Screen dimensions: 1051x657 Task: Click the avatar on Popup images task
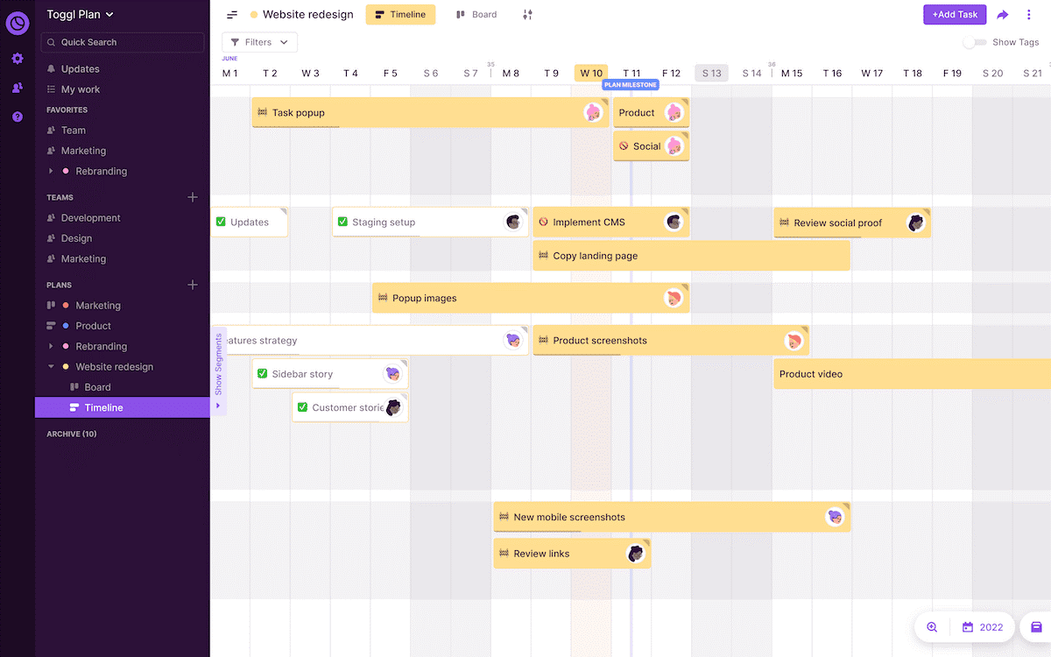[x=674, y=298]
